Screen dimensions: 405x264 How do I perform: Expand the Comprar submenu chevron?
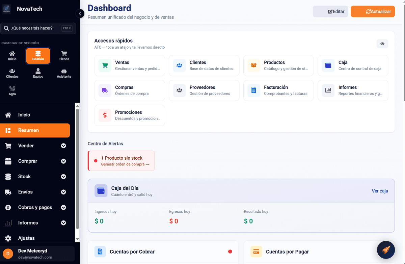(63, 161)
